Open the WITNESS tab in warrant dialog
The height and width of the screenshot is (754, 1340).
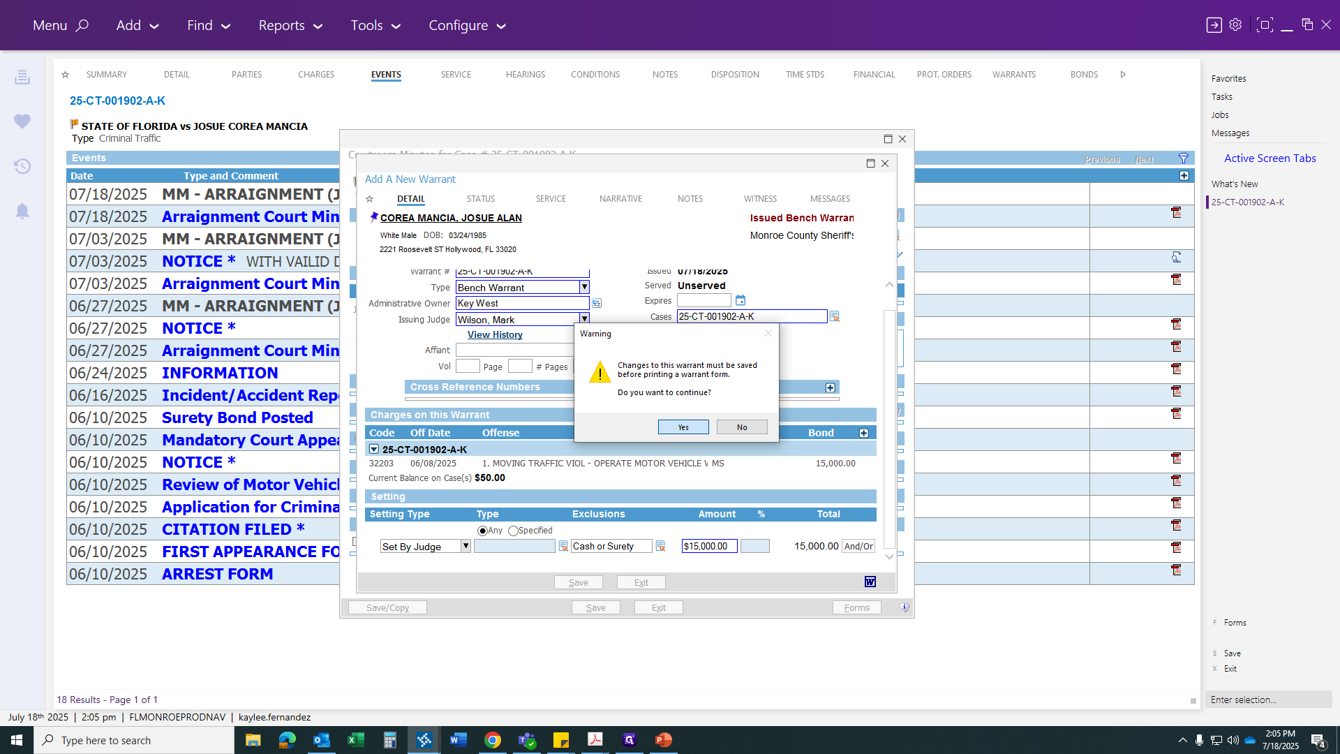click(760, 199)
